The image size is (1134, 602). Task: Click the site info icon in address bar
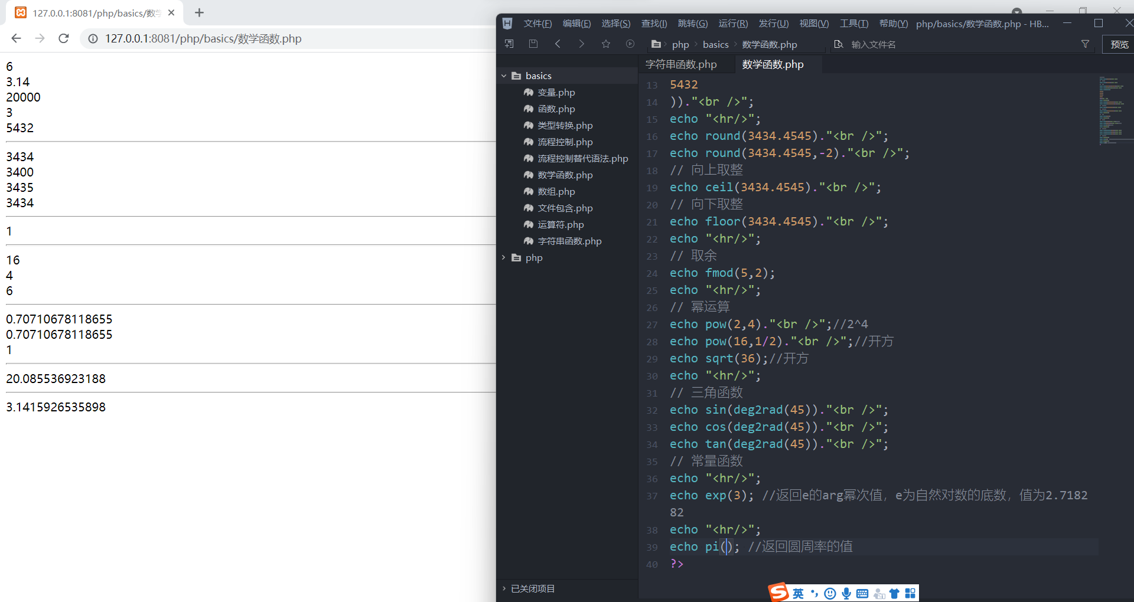pos(93,38)
